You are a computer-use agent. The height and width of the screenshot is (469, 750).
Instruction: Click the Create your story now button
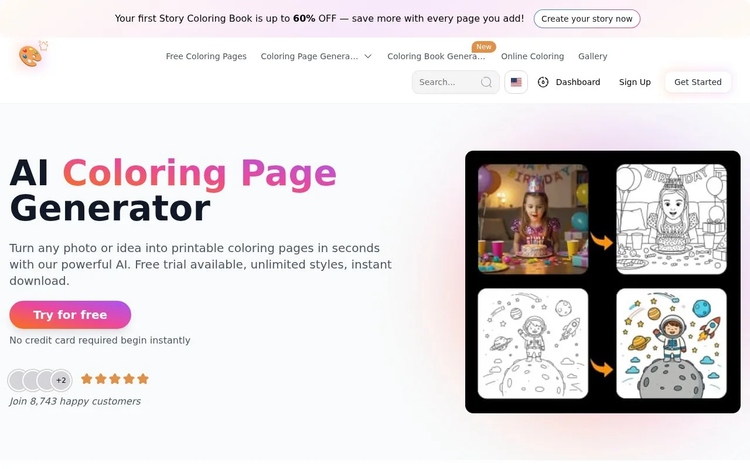coord(587,19)
